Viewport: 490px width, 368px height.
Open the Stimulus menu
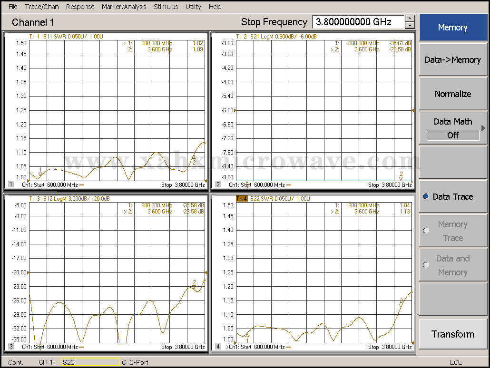click(166, 7)
